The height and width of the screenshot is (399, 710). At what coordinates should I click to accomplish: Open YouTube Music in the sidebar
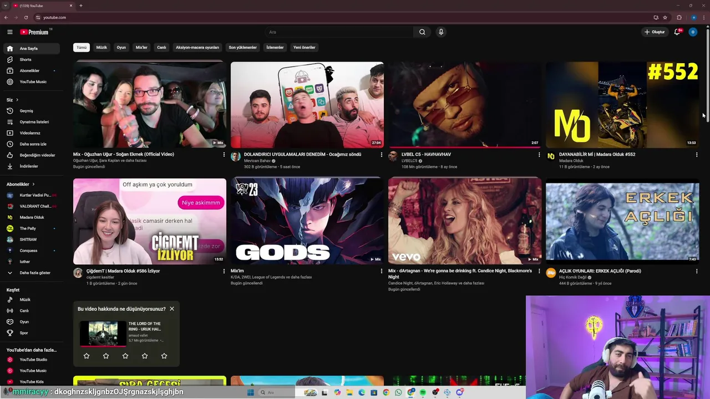31,81
